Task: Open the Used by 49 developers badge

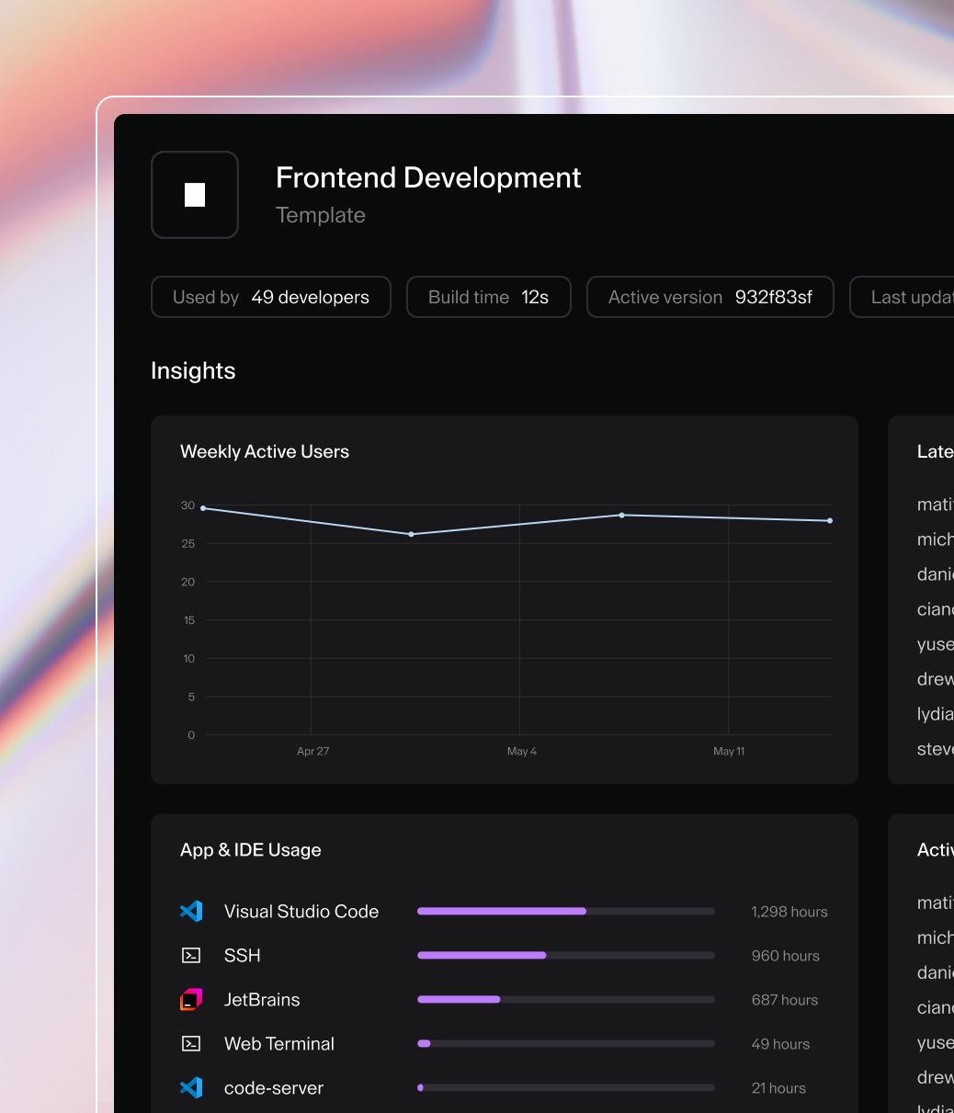Action: coord(270,297)
